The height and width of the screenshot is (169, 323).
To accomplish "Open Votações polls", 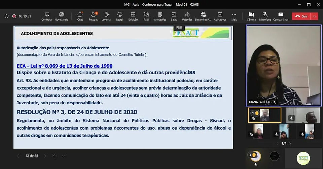I will point(187,16).
